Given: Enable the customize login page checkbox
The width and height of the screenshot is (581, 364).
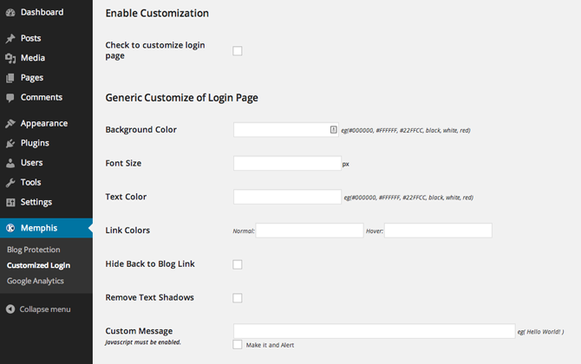Looking at the screenshot, I should (238, 51).
